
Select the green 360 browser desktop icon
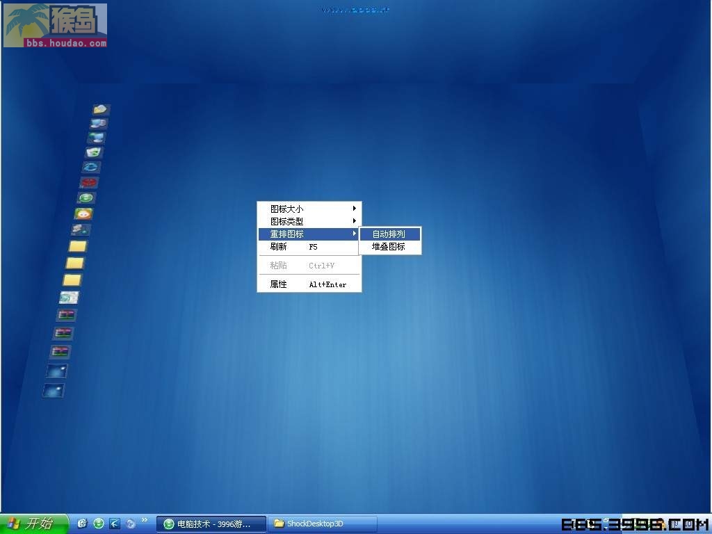pos(86,198)
